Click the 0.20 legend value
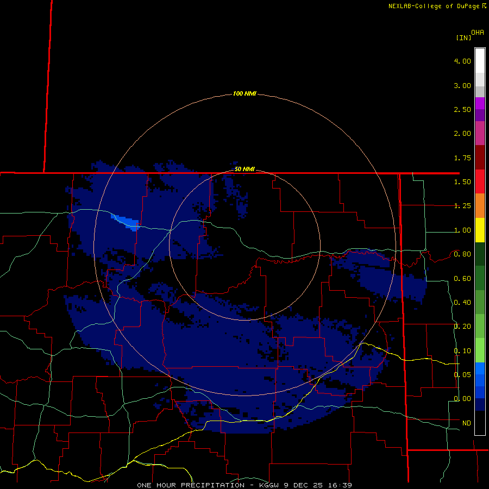 coord(462,327)
